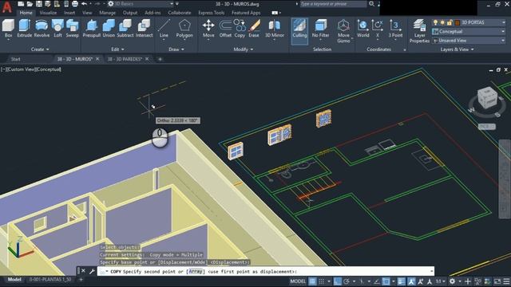This screenshot has height=287, width=511.
Task: Activate the Move tool
Action: (x=208, y=29)
